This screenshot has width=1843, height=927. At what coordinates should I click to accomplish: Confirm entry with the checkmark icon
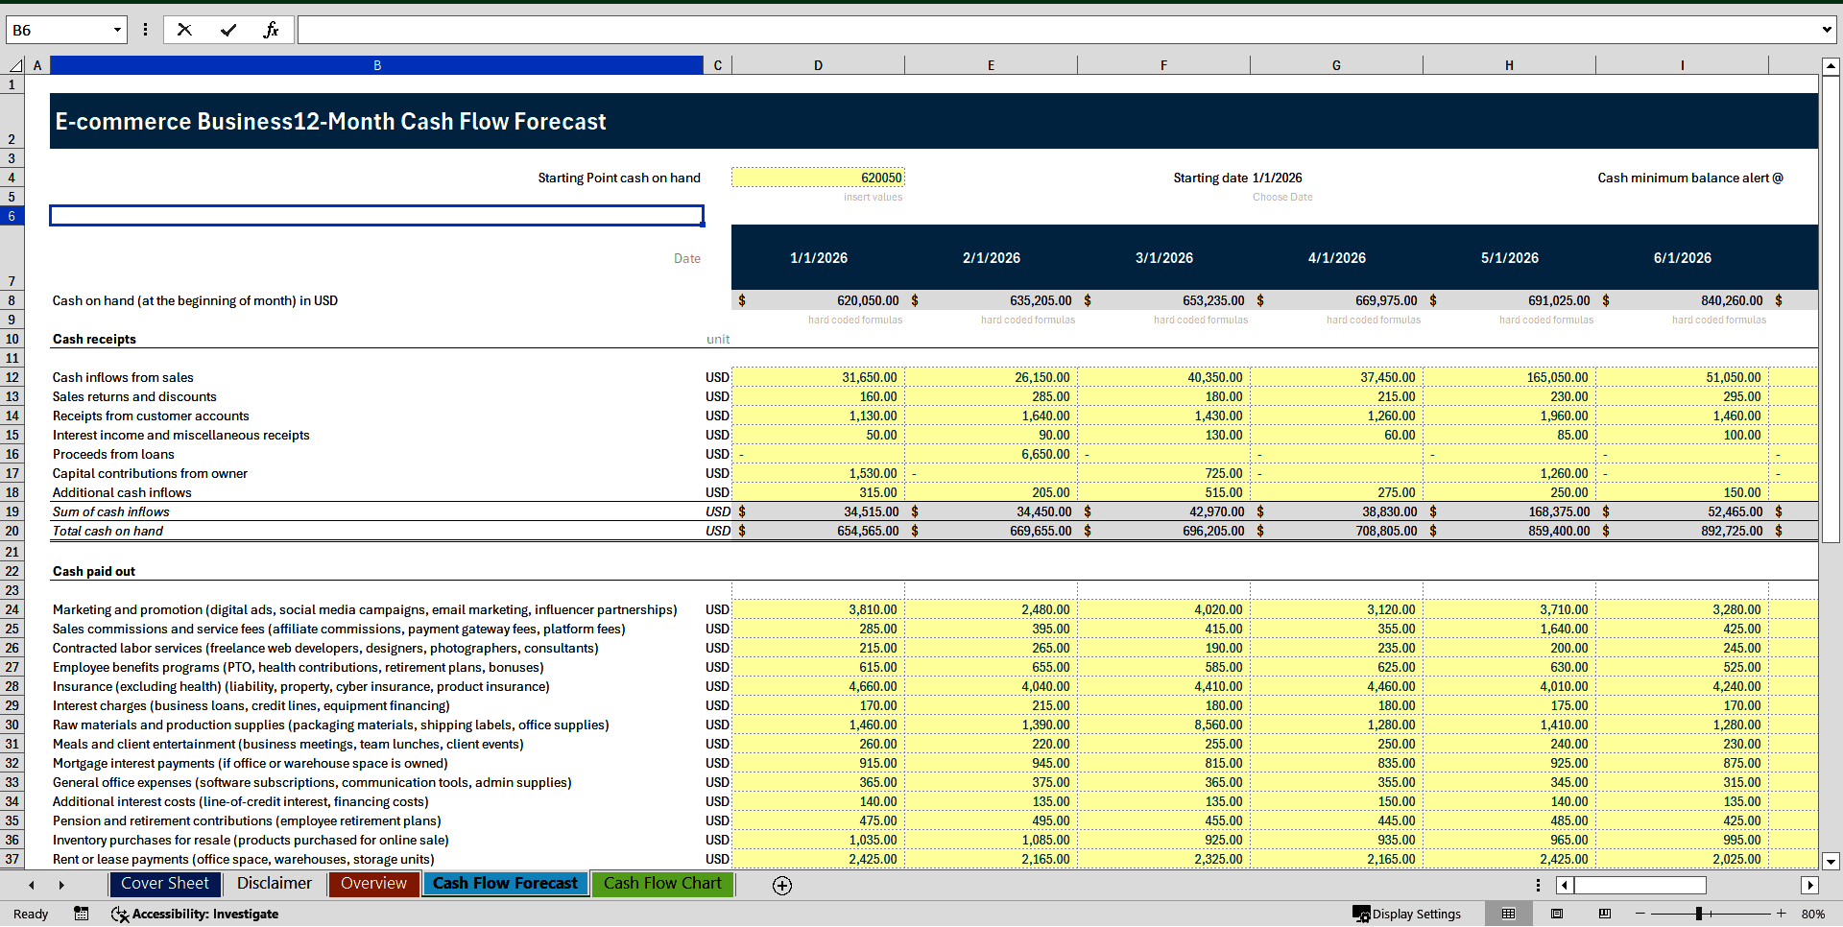228,30
